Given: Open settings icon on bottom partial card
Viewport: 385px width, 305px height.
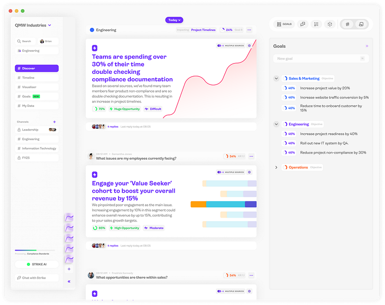Looking at the screenshot, I should point(249,291).
